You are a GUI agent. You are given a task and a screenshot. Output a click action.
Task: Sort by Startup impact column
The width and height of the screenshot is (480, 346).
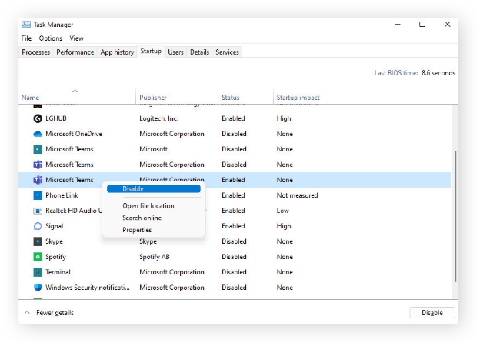298,98
